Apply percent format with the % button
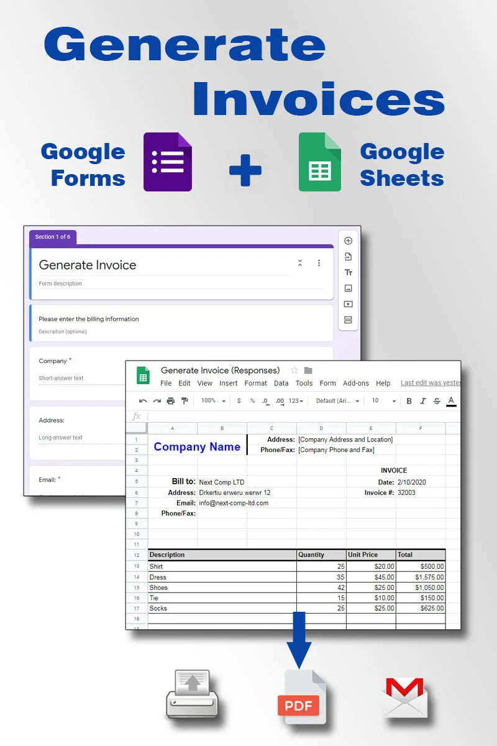 (252, 401)
